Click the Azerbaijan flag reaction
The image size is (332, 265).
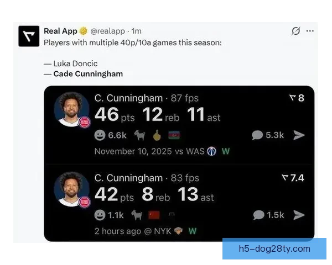pyautogui.click(x=174, y=135)
